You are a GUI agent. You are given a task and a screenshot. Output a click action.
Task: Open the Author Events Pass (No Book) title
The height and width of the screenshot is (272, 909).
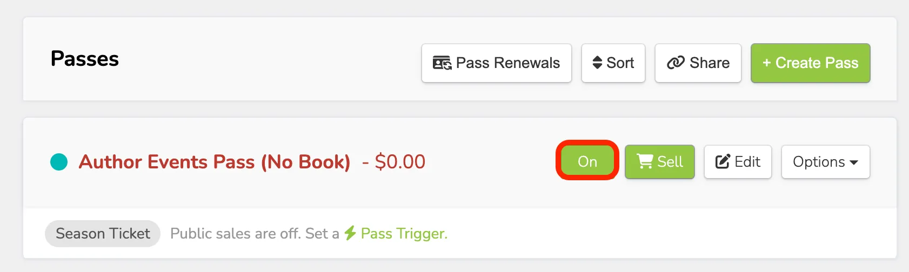215,162
